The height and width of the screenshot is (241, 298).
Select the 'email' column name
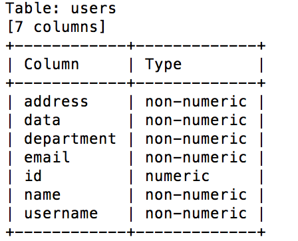point(47,157)
